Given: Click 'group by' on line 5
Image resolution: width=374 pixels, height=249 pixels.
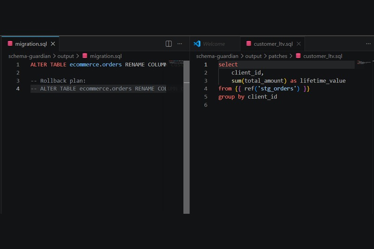Looking at the screenshot, I should [231, 97].
